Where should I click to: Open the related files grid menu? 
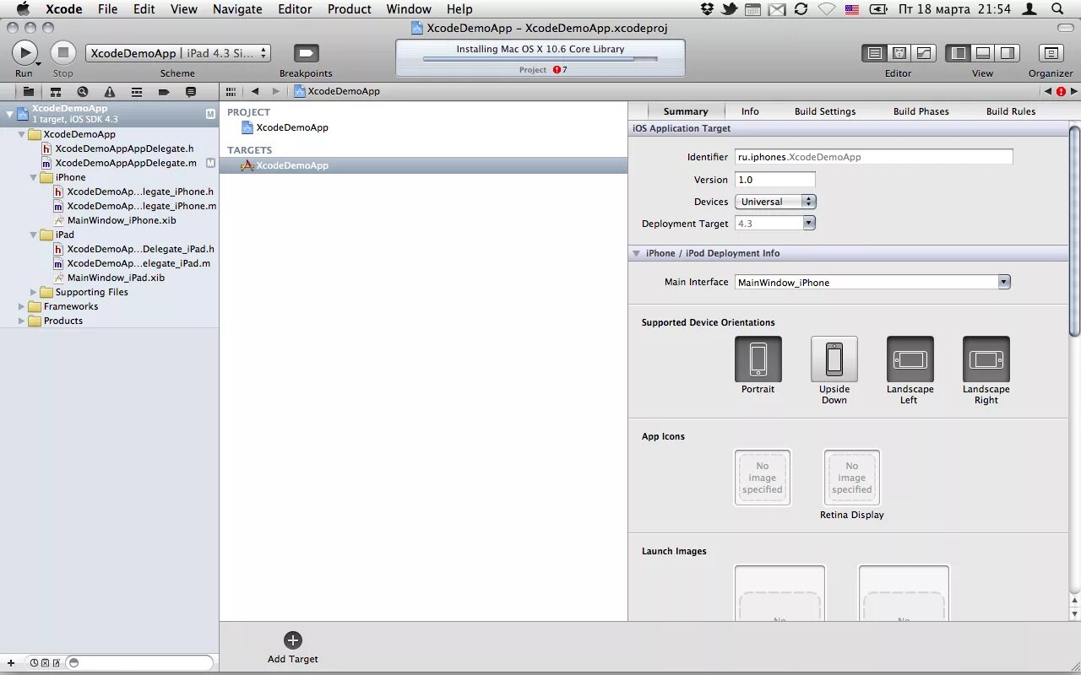[x=231, y=91]
